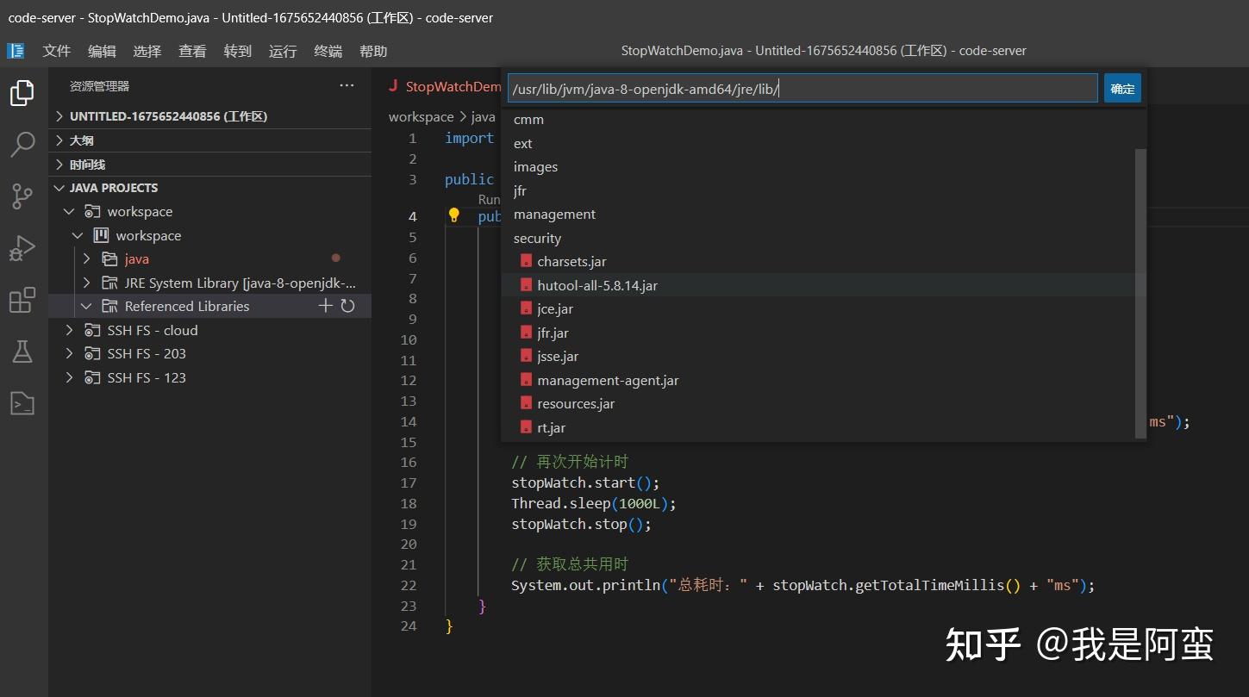
Task: Click the workspace breadcrumb segment
Action: (x=421, y=116)
